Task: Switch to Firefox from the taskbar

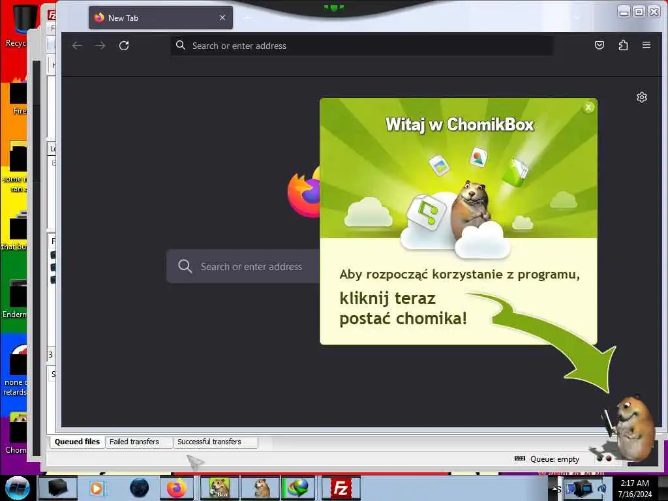Action: coord(177,488)
